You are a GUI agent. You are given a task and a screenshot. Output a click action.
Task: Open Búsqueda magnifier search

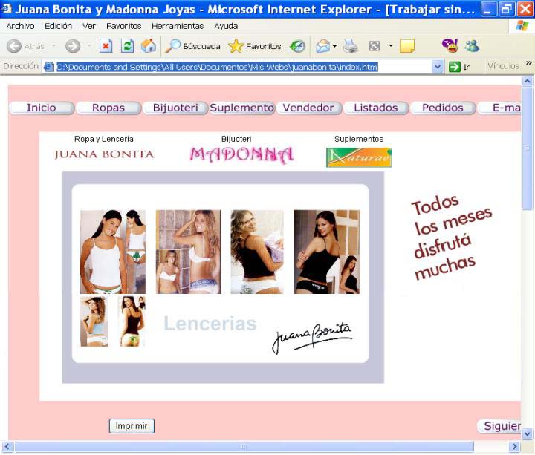click(192, 46)
